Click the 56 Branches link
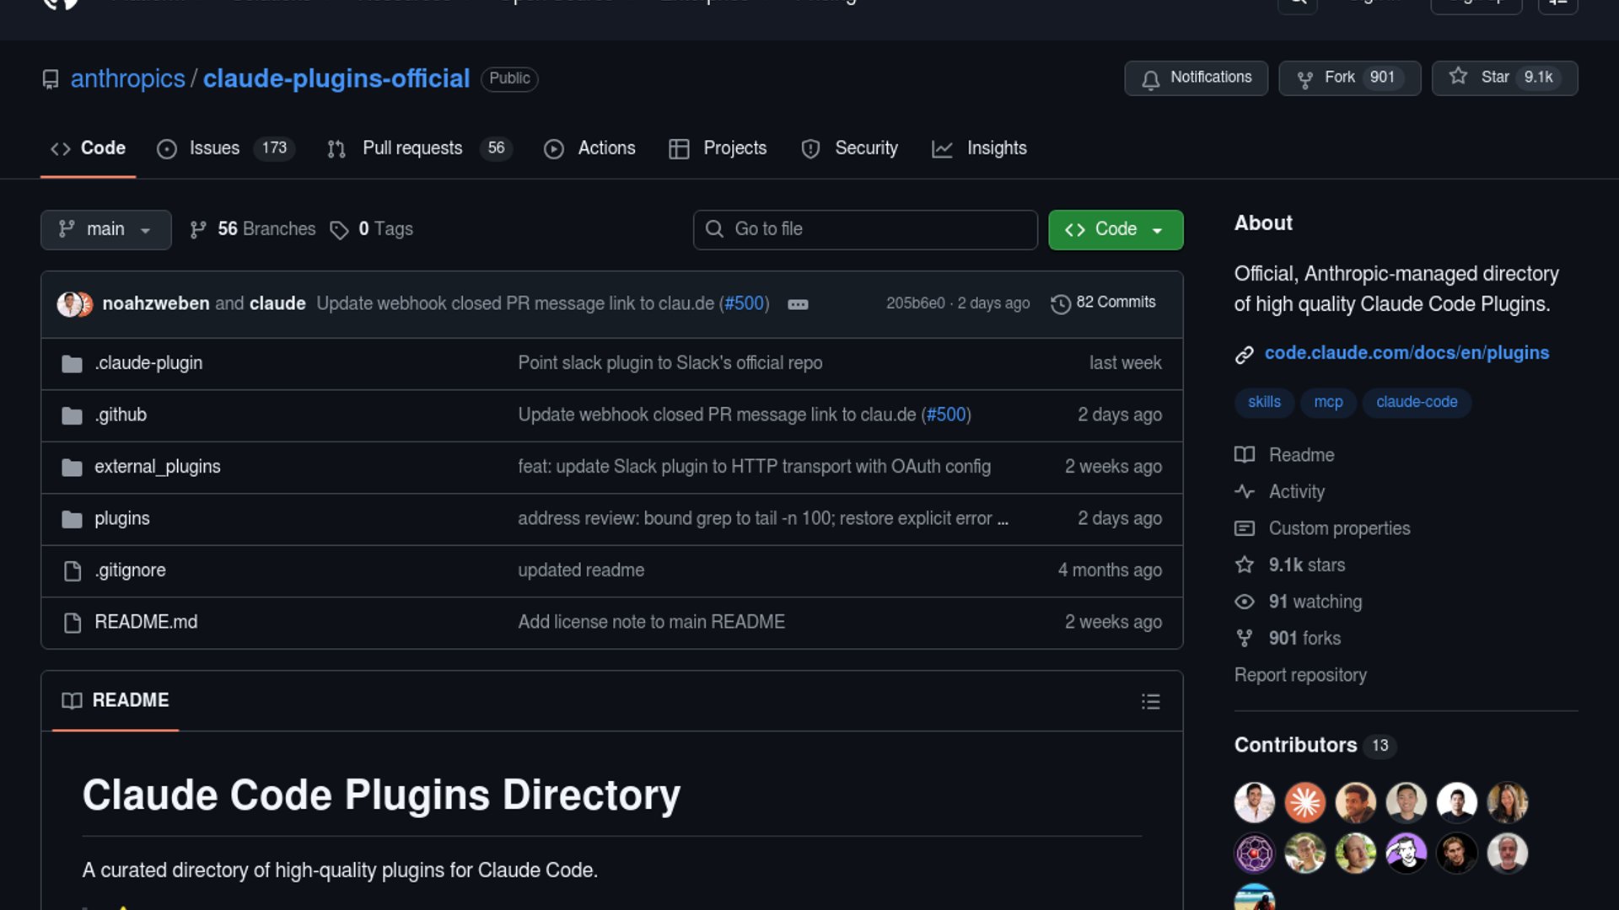 pos(253,229)
